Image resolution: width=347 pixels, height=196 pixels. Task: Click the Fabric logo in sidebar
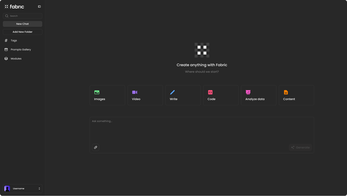point(14,7)
